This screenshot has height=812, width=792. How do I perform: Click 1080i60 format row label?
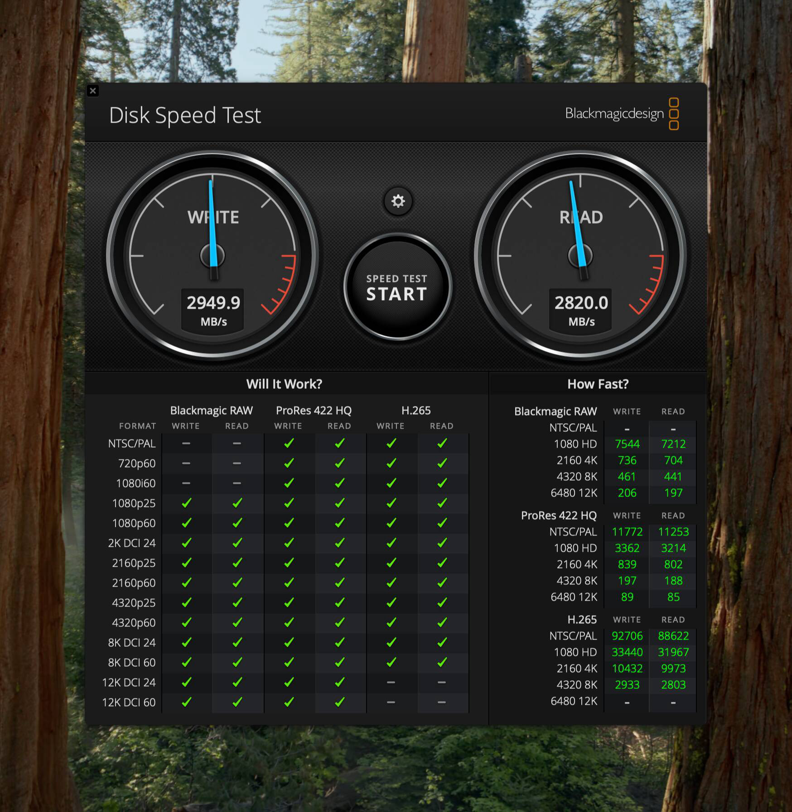[x=136, y=483]
